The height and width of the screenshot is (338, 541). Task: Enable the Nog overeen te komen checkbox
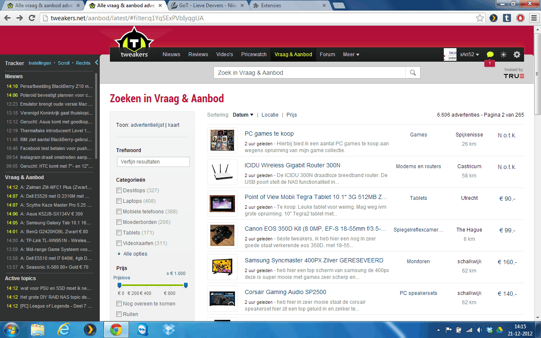[119, 303]
